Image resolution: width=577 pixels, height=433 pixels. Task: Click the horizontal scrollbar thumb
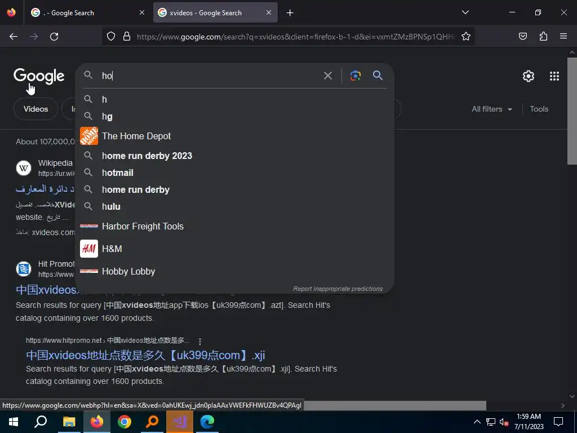(395, 405)
